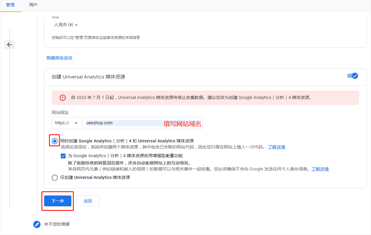Switch to the 用户 tab
The image size is (371, 235).
pos(33,5)
